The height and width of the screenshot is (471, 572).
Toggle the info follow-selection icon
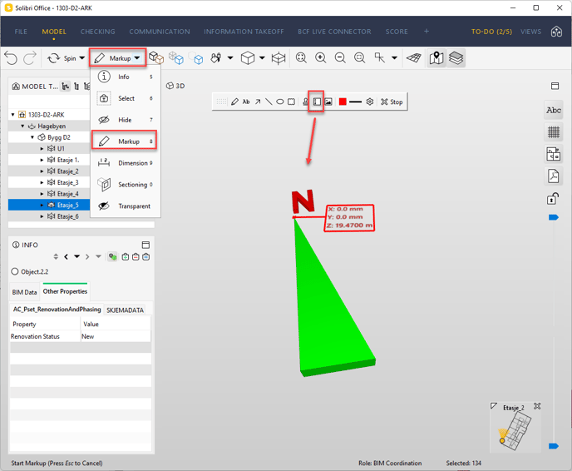[x=112, y=257]
